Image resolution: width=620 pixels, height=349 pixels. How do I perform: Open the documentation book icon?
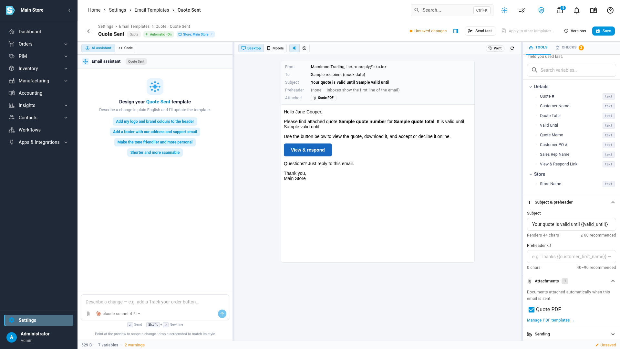594,10
